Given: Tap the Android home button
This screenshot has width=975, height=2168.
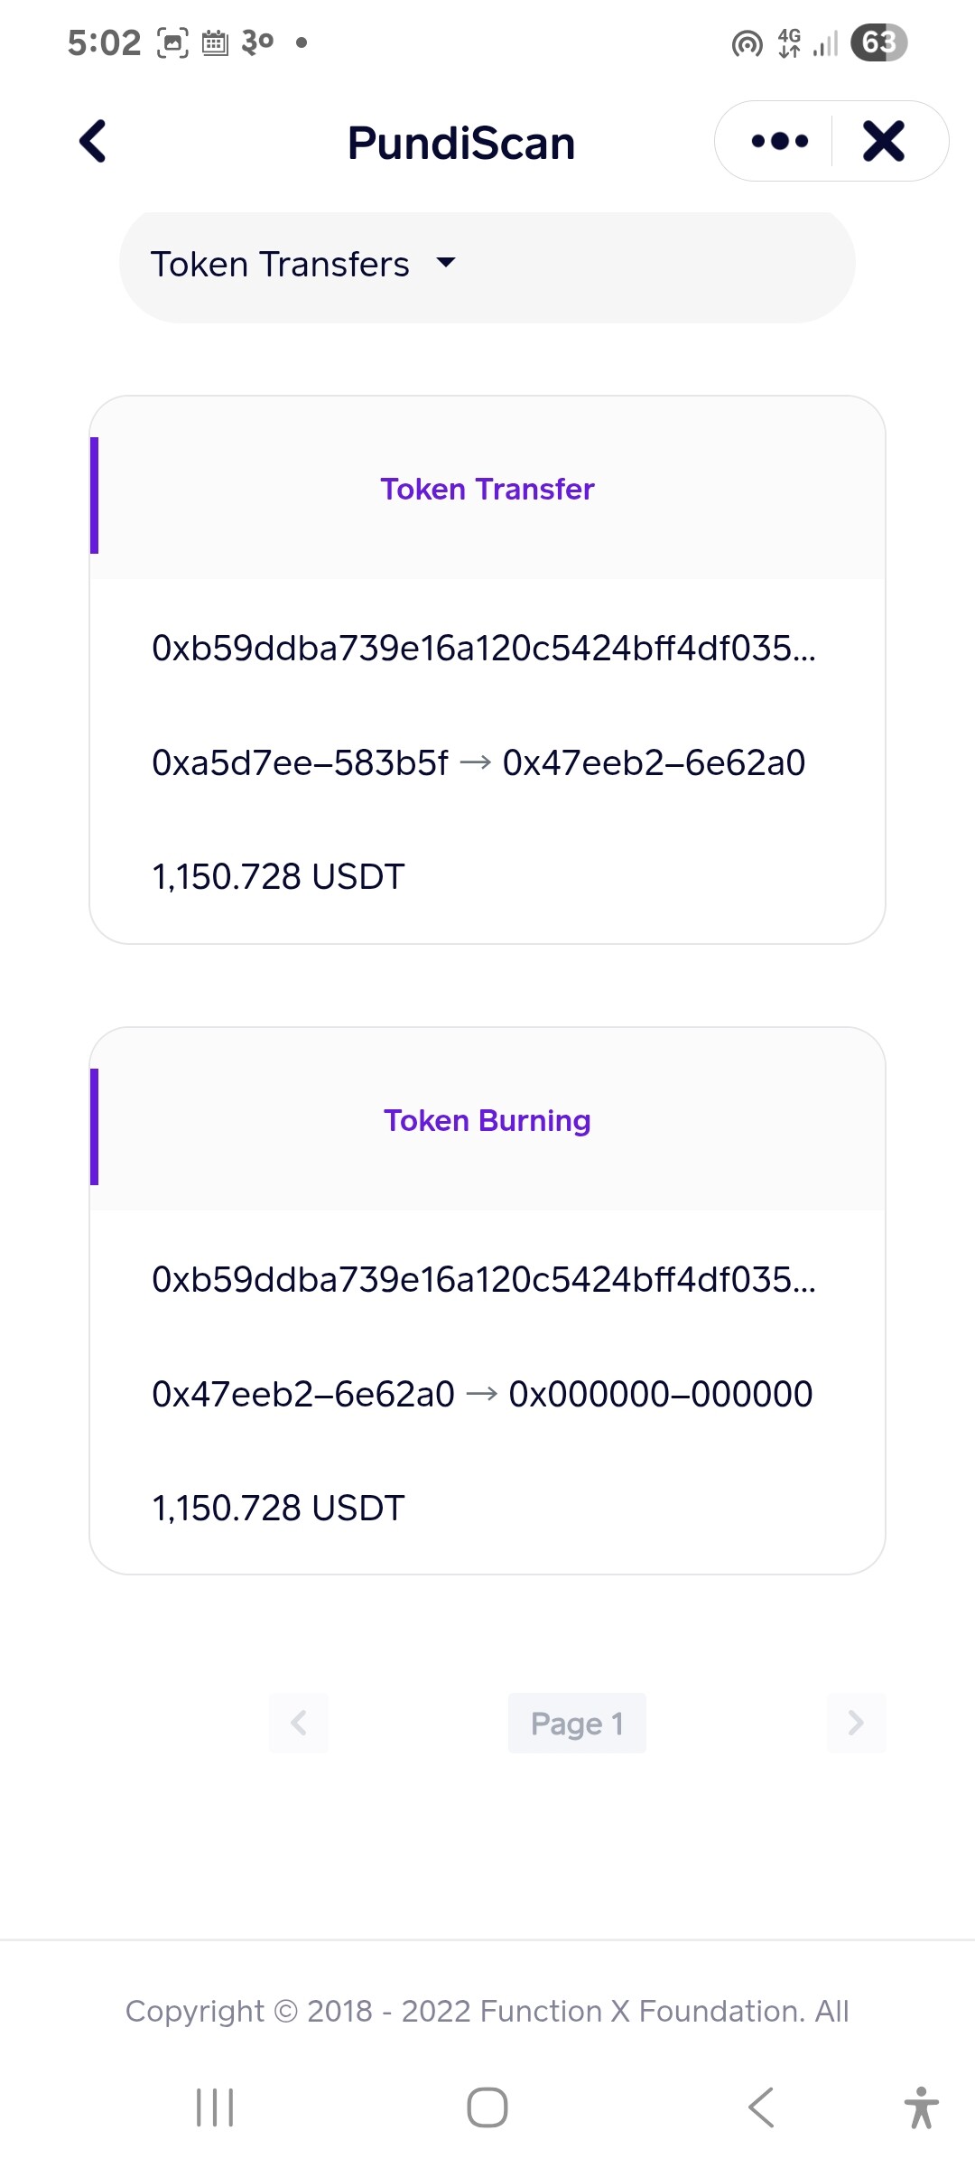Looking at the screenshot, I should tap(487, 2107).
